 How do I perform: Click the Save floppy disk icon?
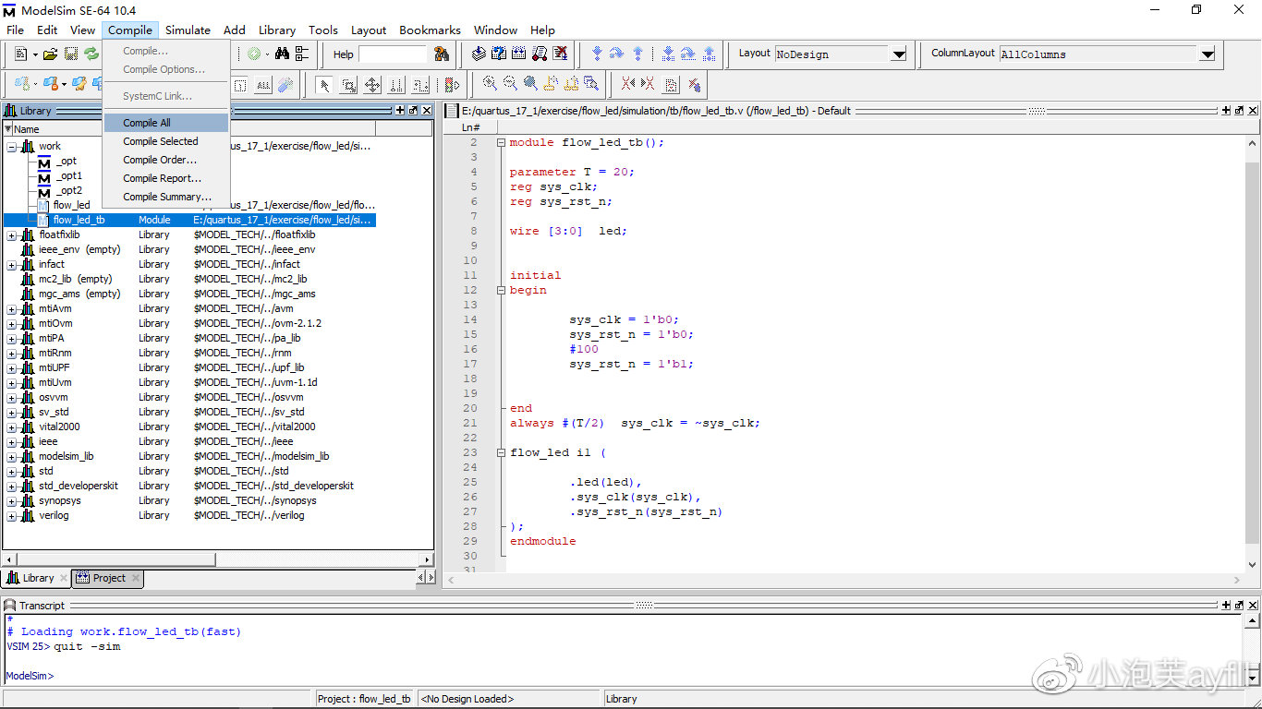(x=70, y=54)
